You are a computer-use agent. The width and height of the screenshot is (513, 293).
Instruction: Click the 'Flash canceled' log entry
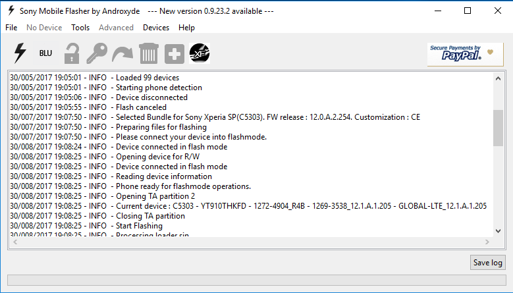tap(88, 107)
